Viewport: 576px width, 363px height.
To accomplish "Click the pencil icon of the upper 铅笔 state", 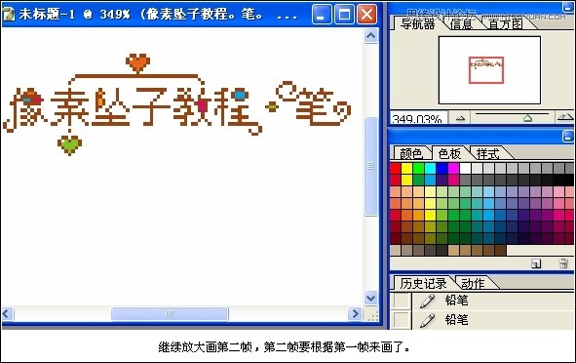I will [x=427, y=301].
